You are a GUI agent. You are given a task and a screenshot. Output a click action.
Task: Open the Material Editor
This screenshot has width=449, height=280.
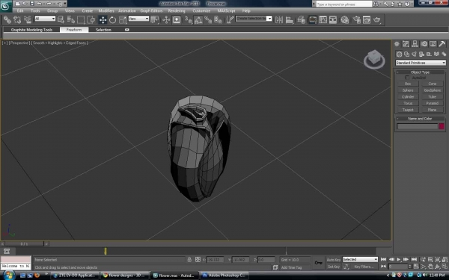(x=345, y=19)
